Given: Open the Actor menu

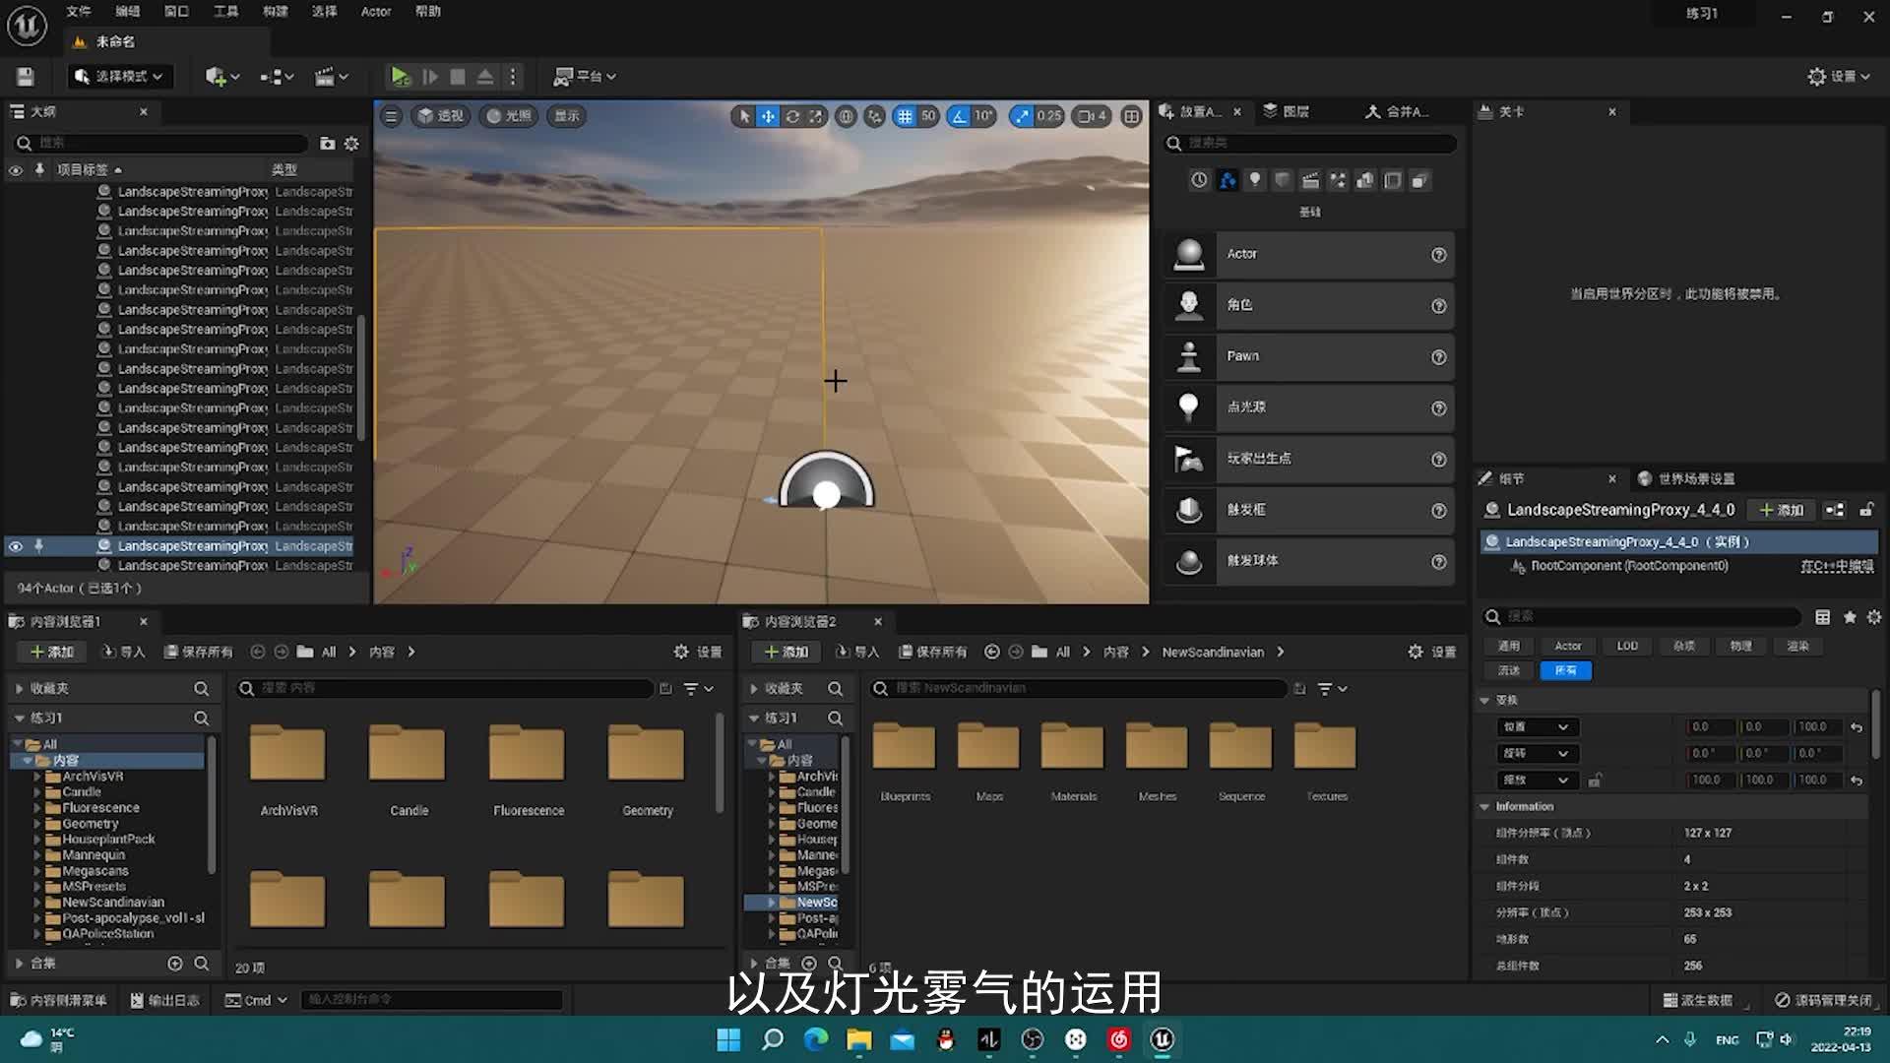Looking at the screenshot, I should tap(376, 12).
